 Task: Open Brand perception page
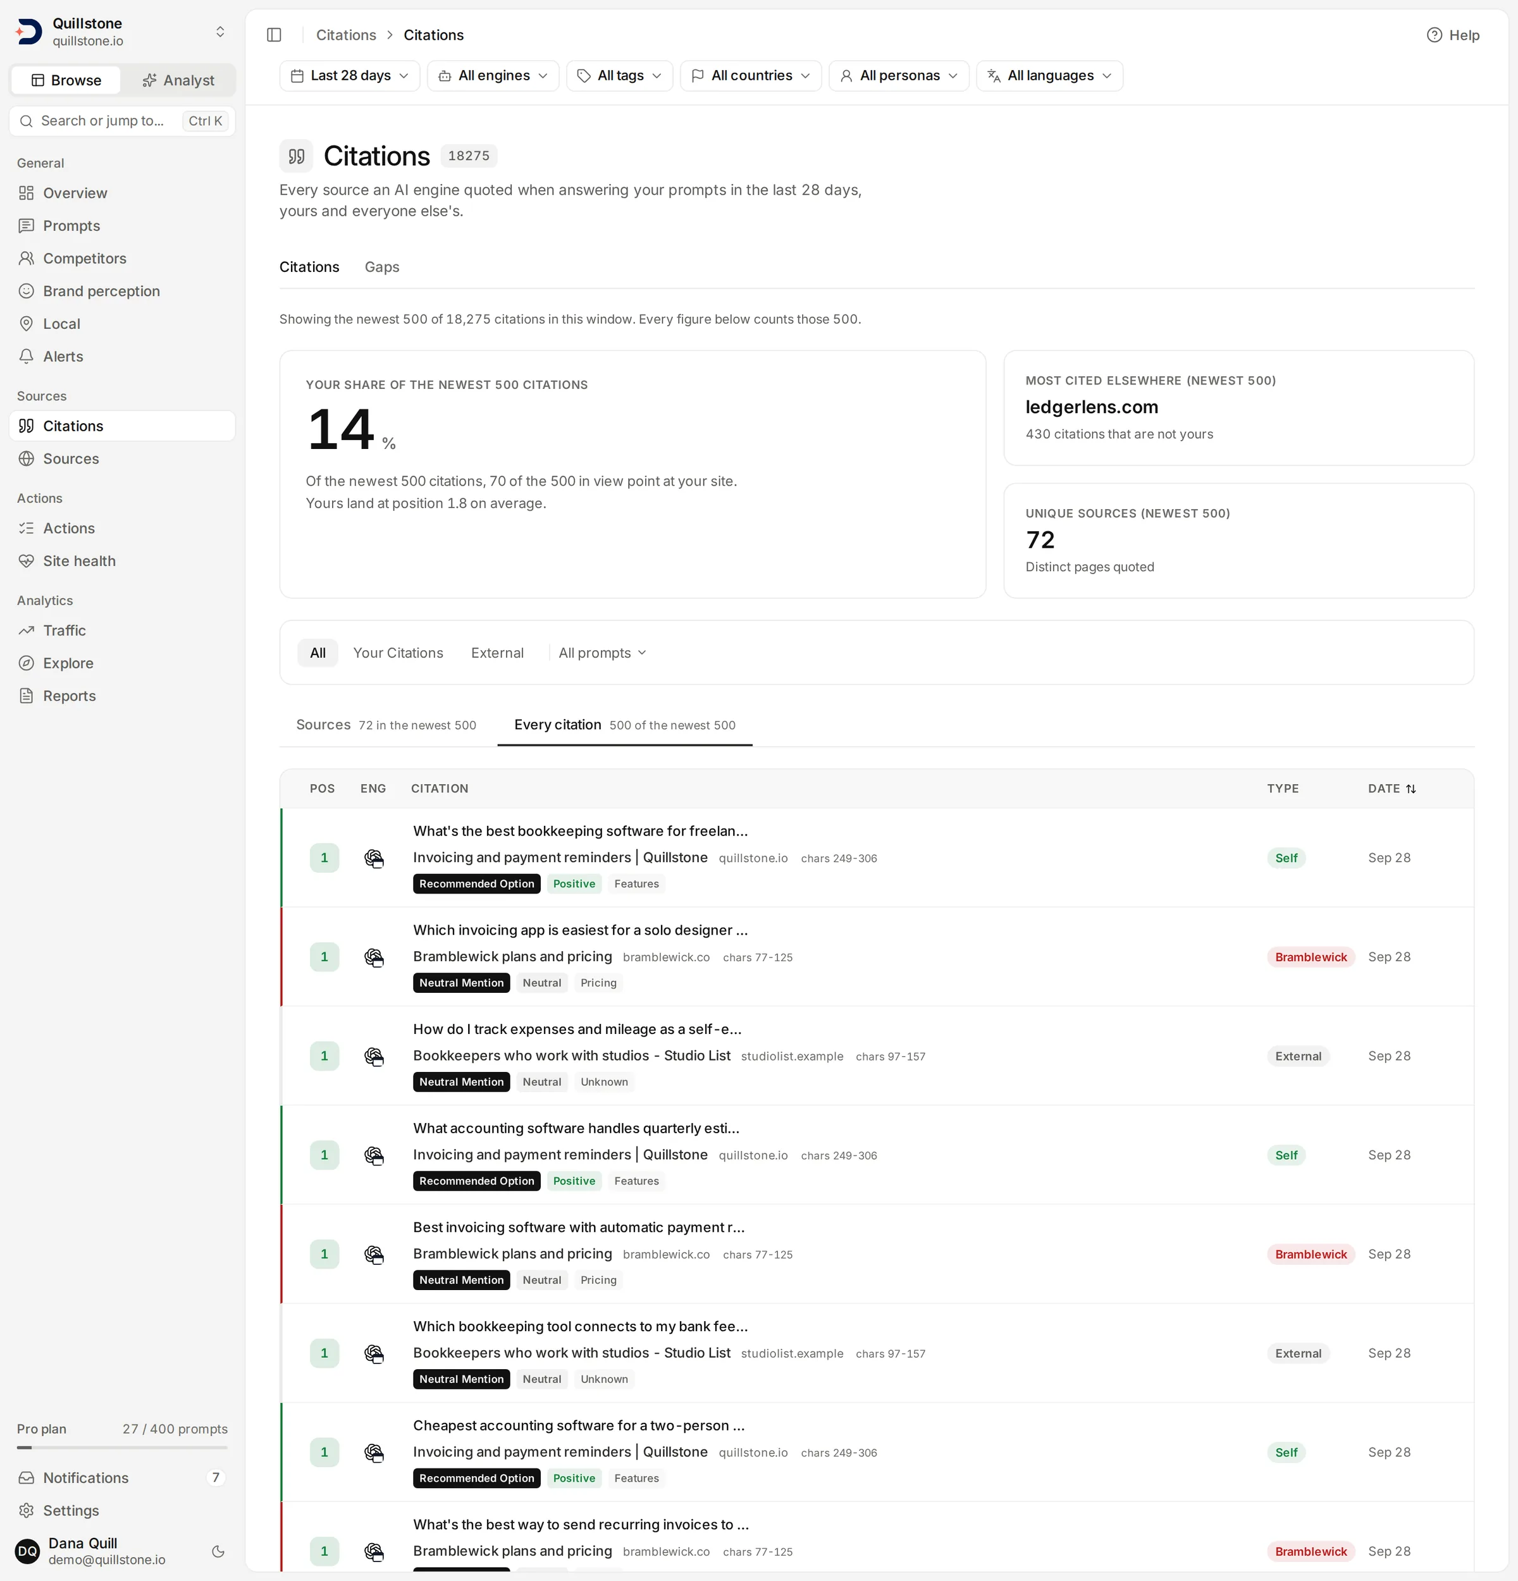tap(122, 291)
